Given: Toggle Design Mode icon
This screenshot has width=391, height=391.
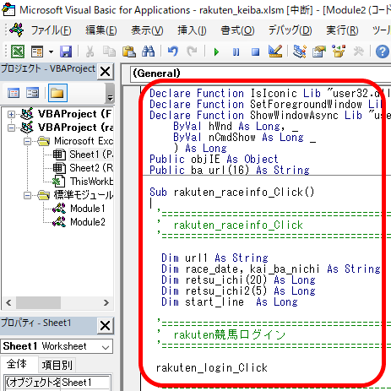Looking at the screenshot, I should click(275, 52).
